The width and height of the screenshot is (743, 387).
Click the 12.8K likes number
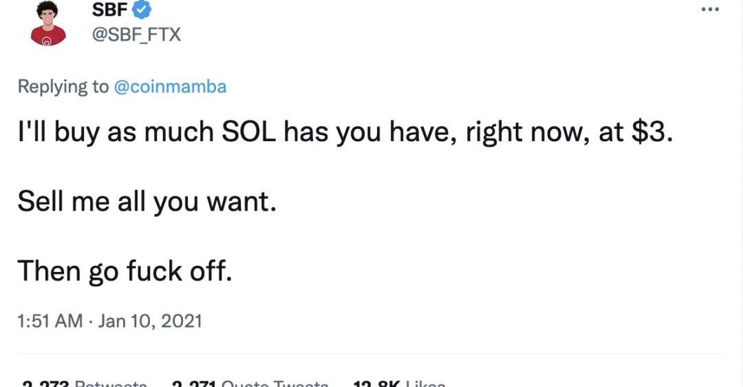point(375,384)
